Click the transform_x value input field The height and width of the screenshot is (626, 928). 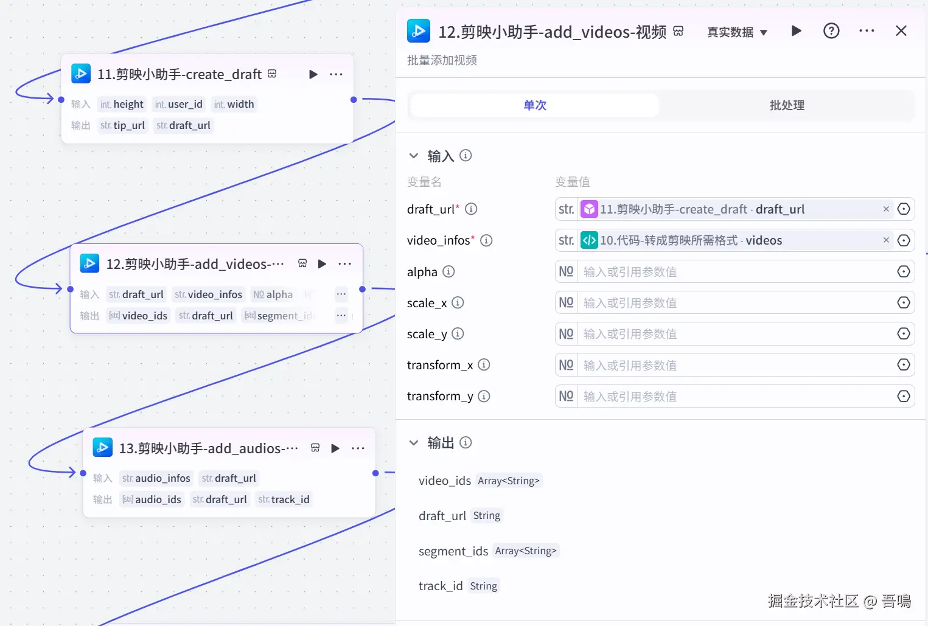736,365
